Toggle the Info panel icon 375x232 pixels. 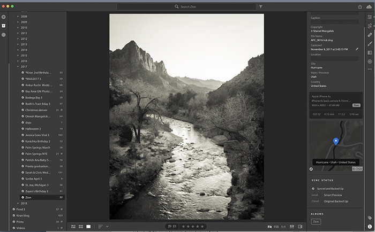pos(370,226)
